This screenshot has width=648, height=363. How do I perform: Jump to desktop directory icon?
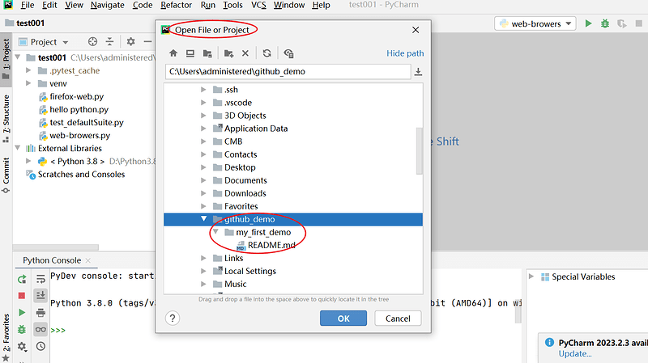coord(190,53)
